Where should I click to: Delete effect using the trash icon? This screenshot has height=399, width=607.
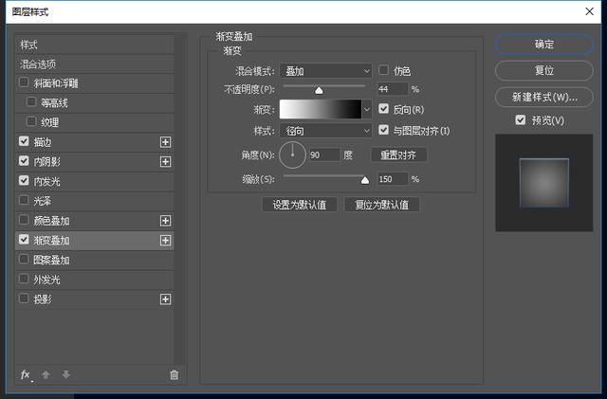pos(175,374)
